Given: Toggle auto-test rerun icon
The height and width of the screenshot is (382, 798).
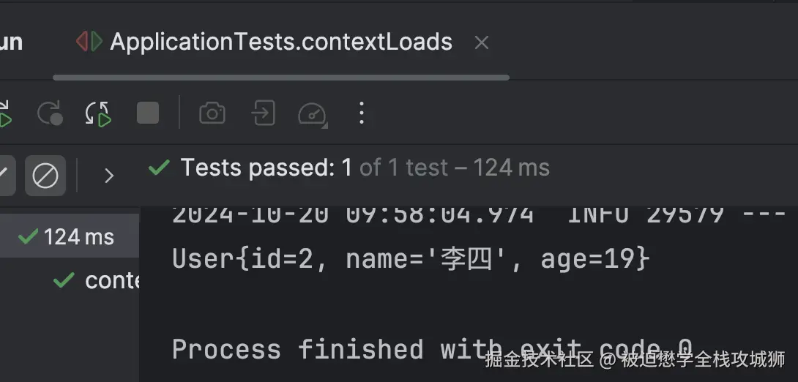Looking at the screenshot, I should point(98,113).
